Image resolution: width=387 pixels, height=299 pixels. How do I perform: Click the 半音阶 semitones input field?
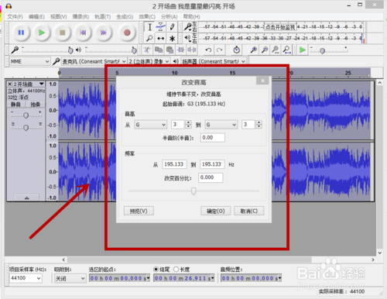(213, 138)
